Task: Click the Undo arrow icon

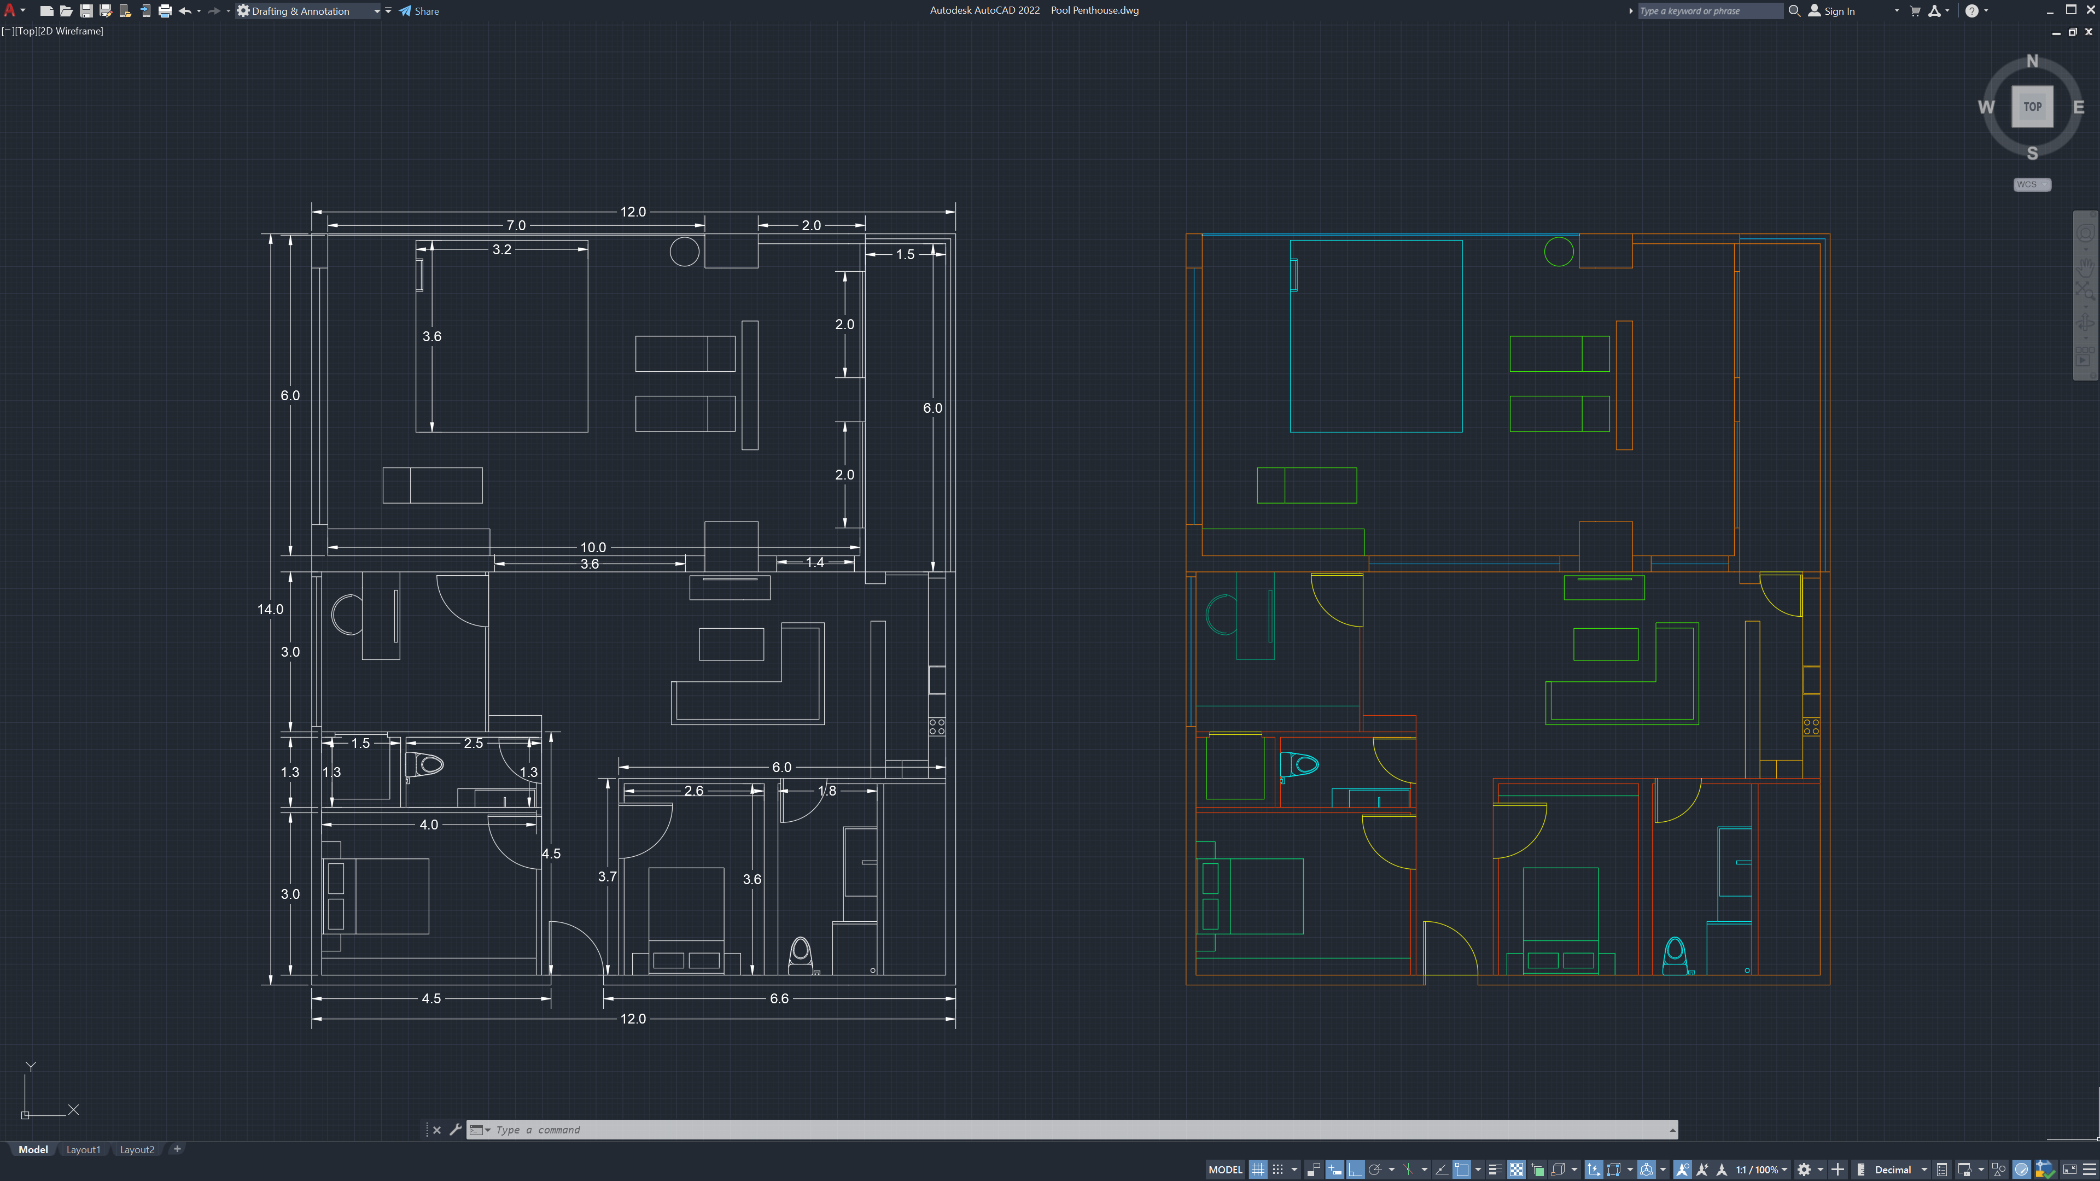Action: tap(184, 10)
